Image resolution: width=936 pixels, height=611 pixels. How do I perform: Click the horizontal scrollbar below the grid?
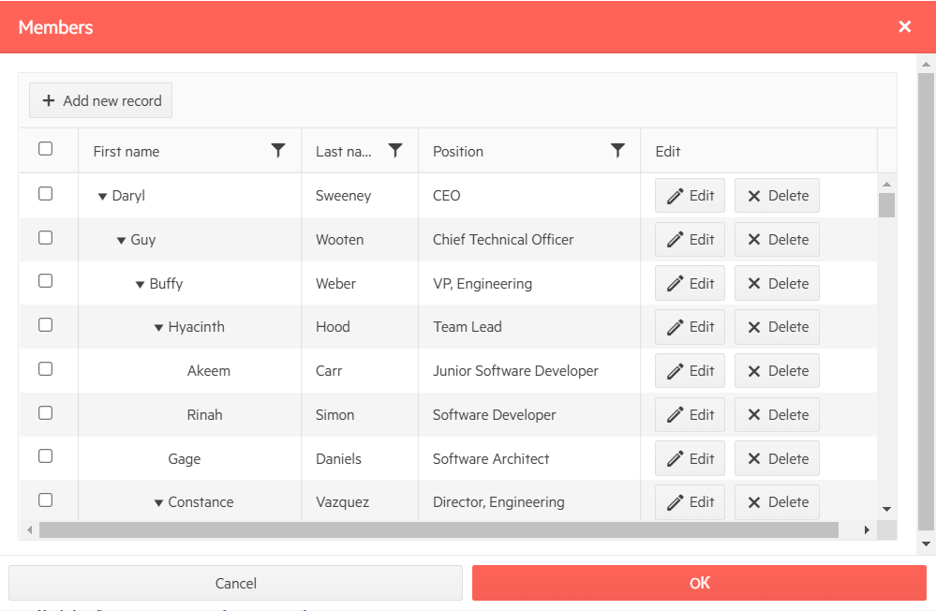pyautogui.click(x=447, y=529)
